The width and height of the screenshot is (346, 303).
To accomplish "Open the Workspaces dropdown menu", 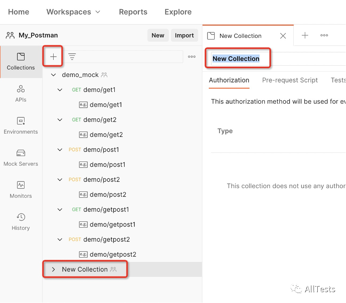I will (x=73, y=12).
